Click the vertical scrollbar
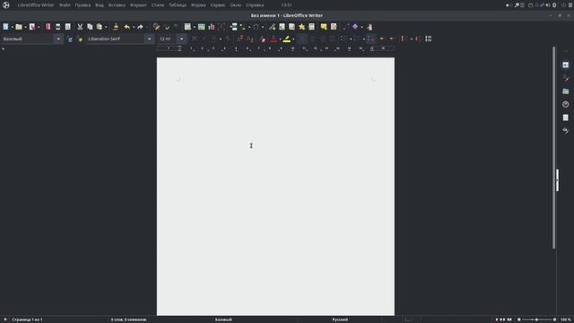Viewport: 574px width, 323px height. point(554,148)
